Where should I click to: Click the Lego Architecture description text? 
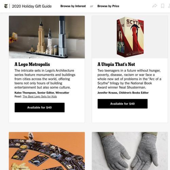[45, 79]
